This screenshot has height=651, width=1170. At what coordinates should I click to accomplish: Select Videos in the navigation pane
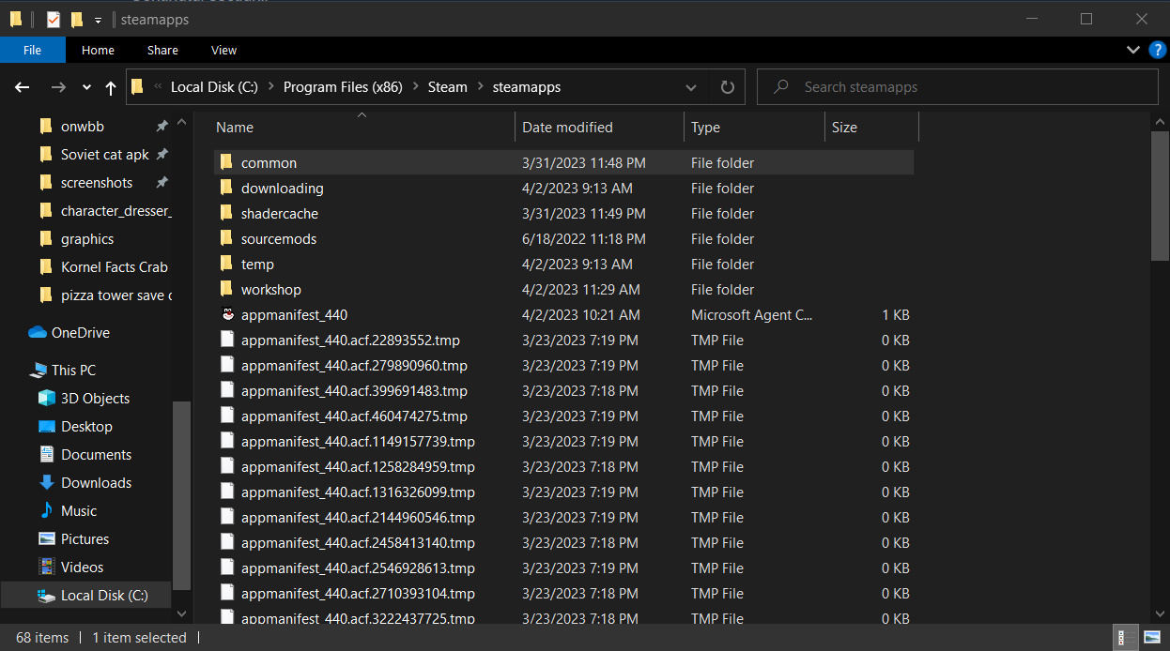pos(46,567)
